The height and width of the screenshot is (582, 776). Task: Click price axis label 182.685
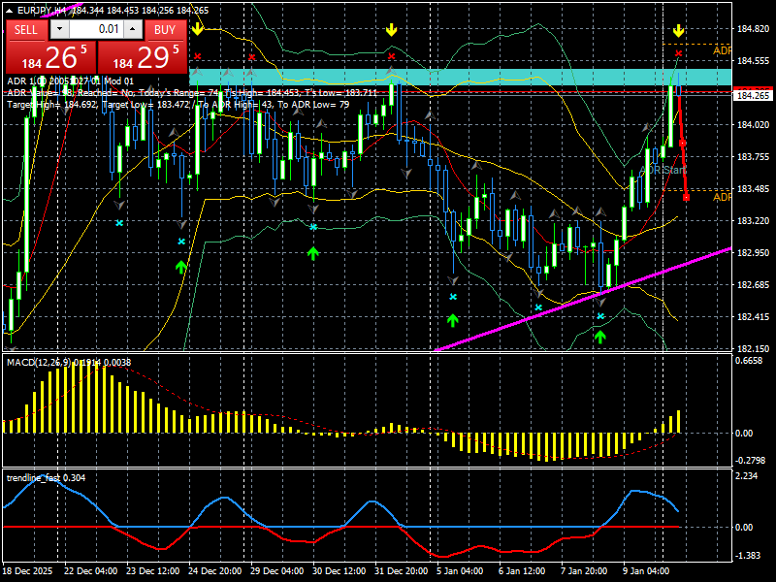tap(754, 285)
